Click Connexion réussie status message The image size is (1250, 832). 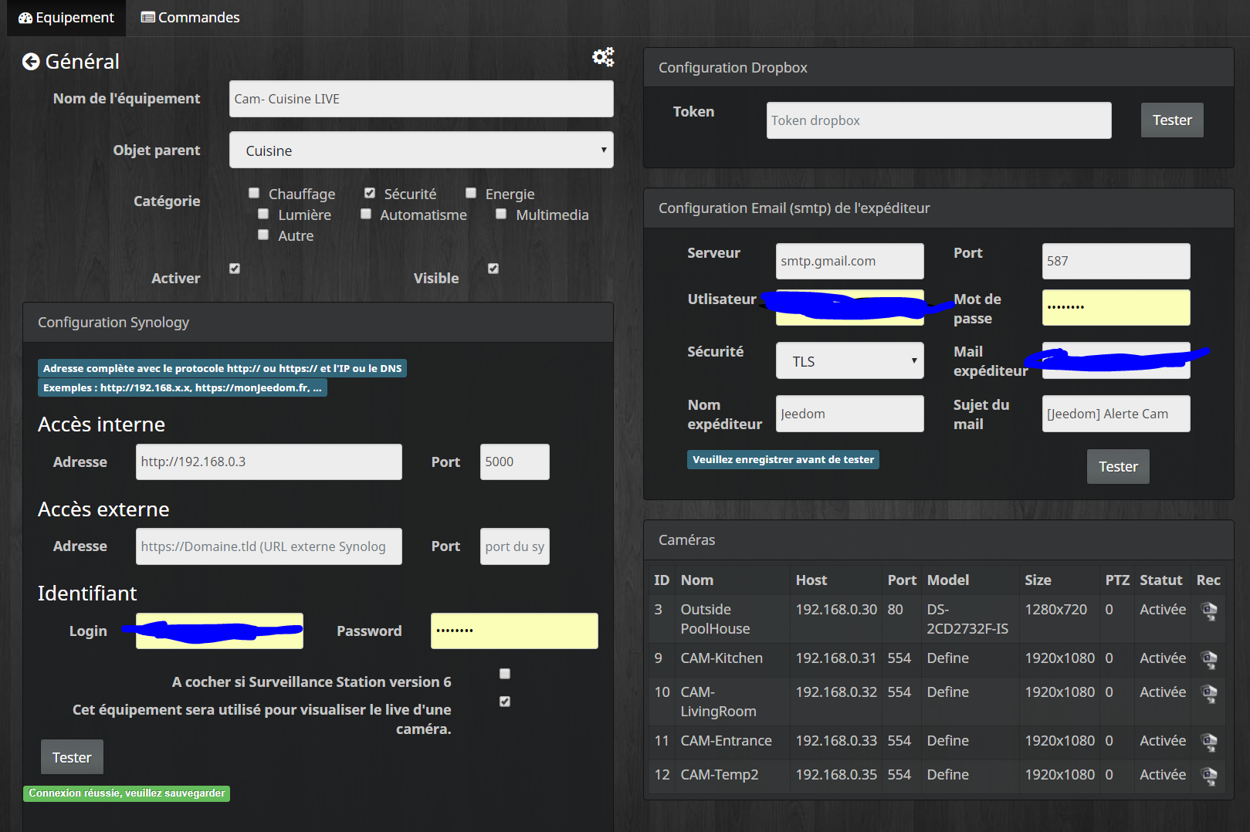coord(127,793)
